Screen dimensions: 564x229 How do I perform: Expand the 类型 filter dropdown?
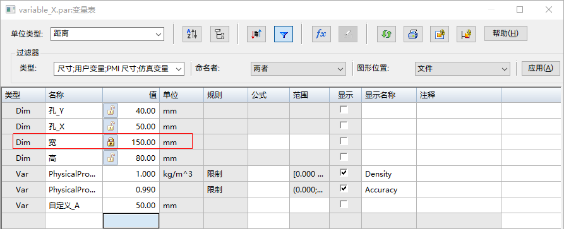[119, 69]
